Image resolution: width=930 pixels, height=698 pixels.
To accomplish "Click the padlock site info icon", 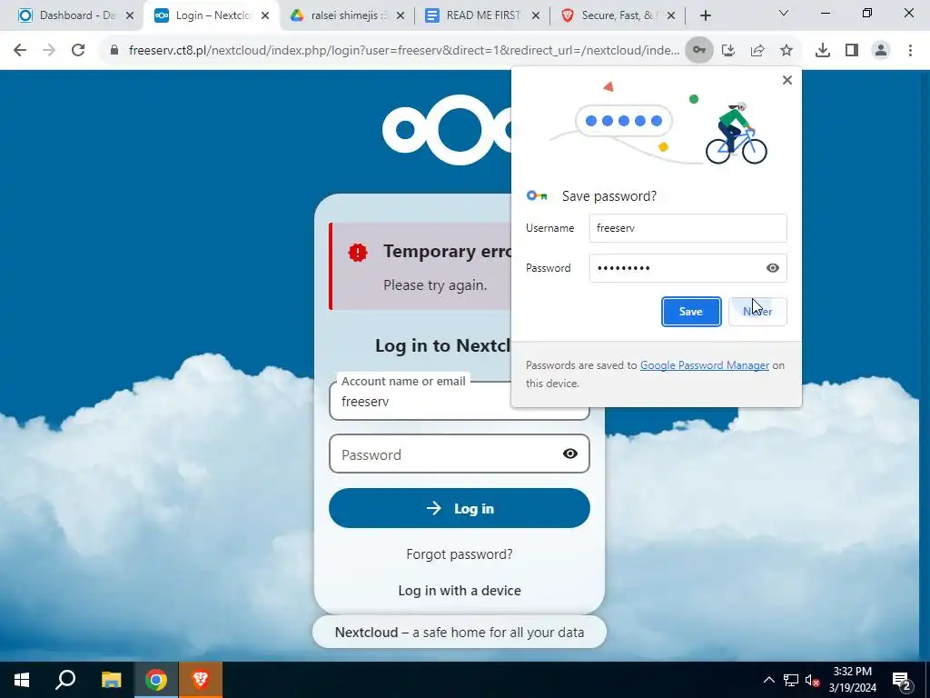I will click(114, 51).
